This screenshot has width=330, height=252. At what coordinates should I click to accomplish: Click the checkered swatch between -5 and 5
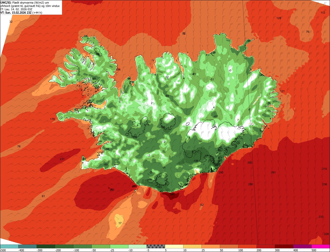pyautogui.click(x=156, y=246)
